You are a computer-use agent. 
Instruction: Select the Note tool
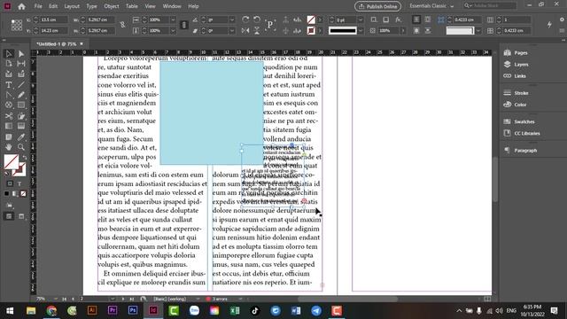click(9, 137)
